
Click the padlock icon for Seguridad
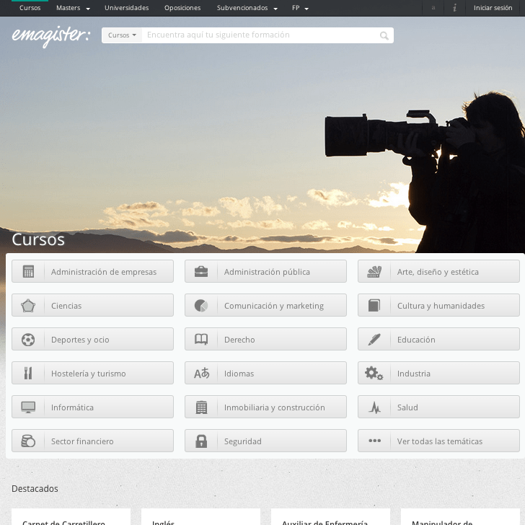coord(201,441)
